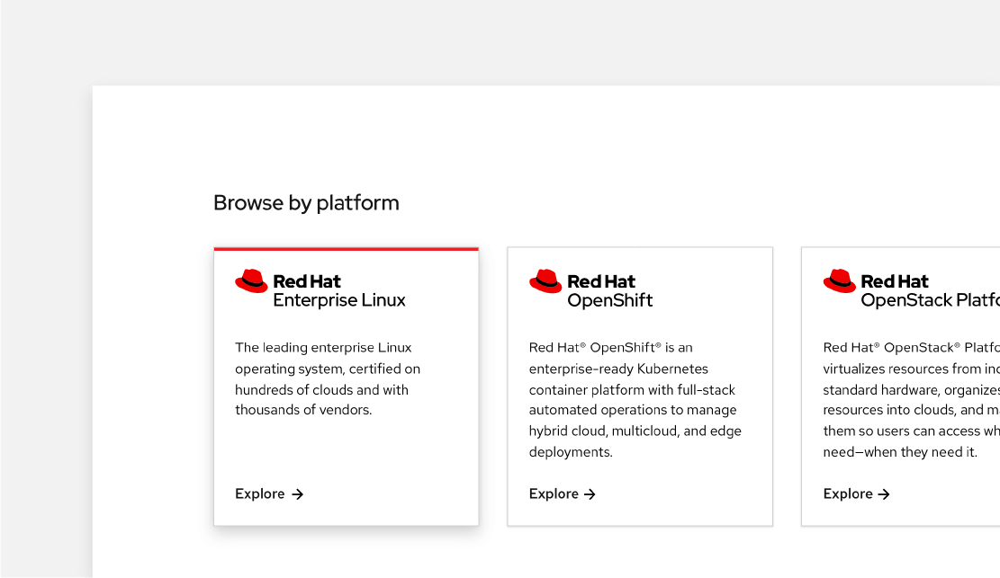Open Explore link for OpenStack Platform
The height and width of the screenshot is (578, 1000).
pos(857,494)
